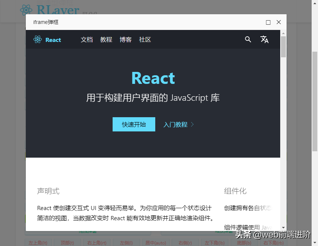Screen dimensions: 318x246
Task: Click the 左侧(l) position button
Action: tap(126, 243)
